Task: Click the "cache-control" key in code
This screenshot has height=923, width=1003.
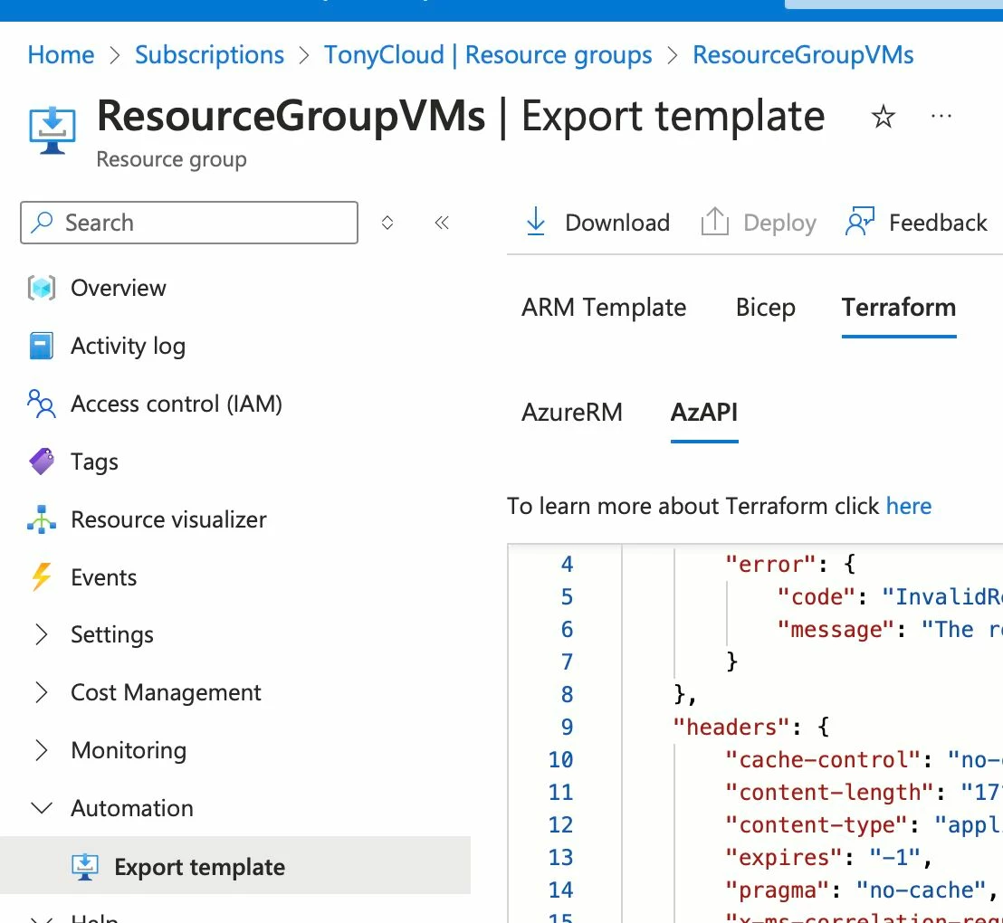Action: point(823,760)
